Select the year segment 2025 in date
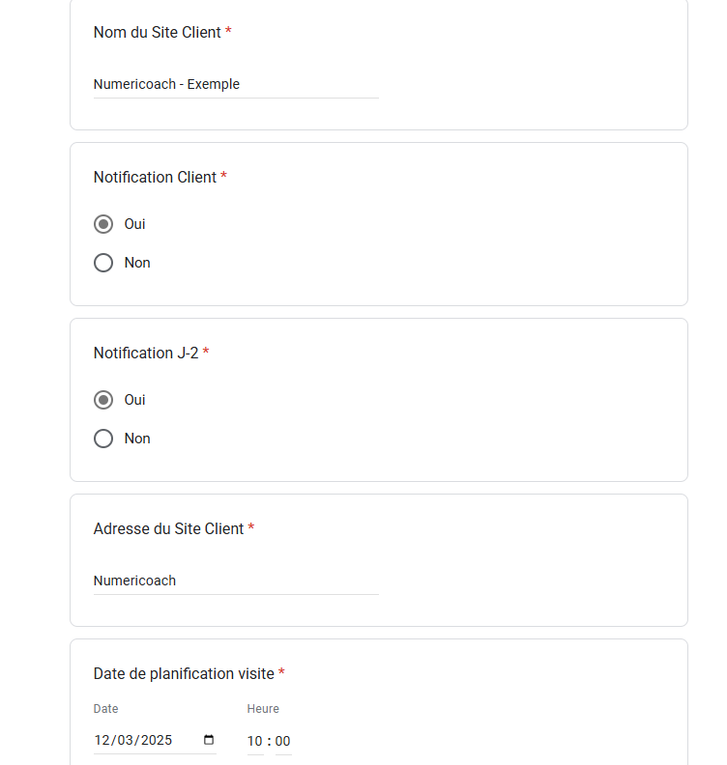 click(x=157, y=740)
